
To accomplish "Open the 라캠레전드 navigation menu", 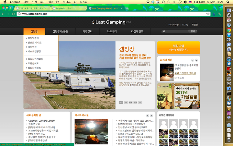I will point(137,31).
